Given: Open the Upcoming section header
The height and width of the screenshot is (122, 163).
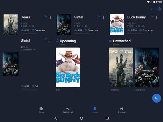Looking at the screenshot, I should point(68,41).
